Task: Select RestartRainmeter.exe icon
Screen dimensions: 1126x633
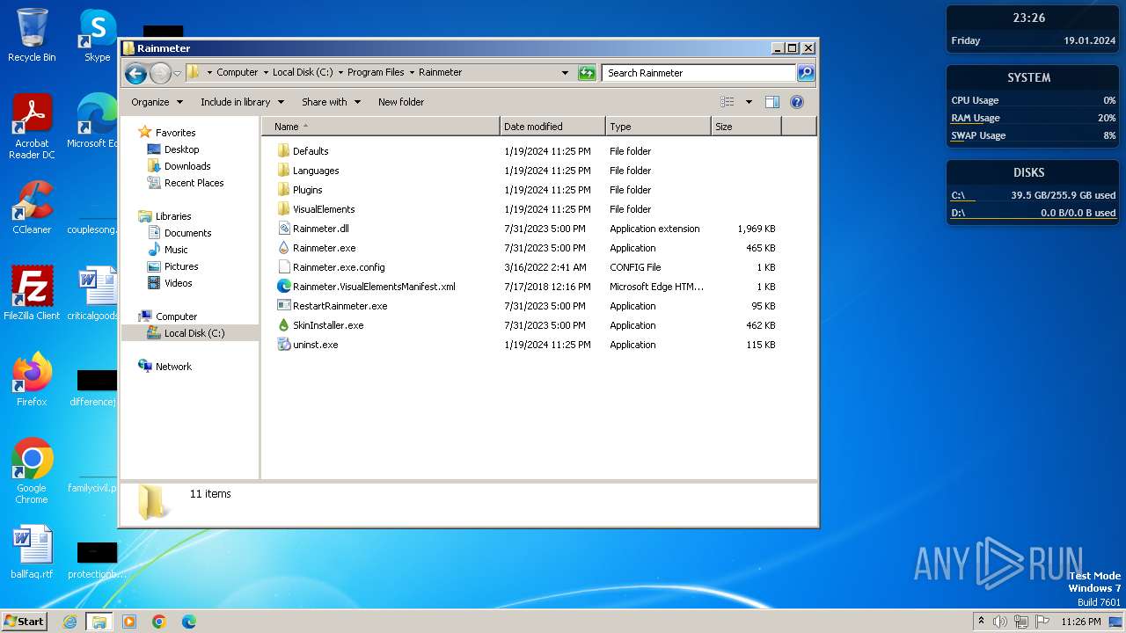Action: click(x=283, y=306)
